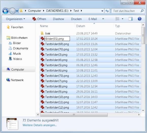
Task: Click Weitere Details anzeigen link
Action: click(x=40, y=125)
